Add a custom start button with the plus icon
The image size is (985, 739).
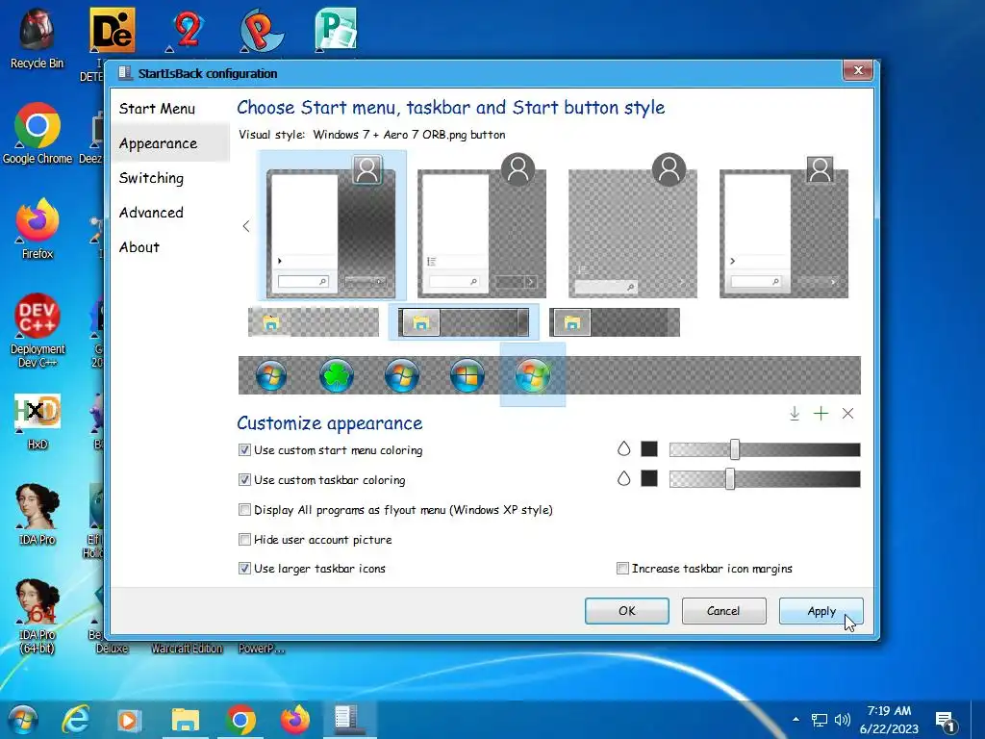click(821, 414)
